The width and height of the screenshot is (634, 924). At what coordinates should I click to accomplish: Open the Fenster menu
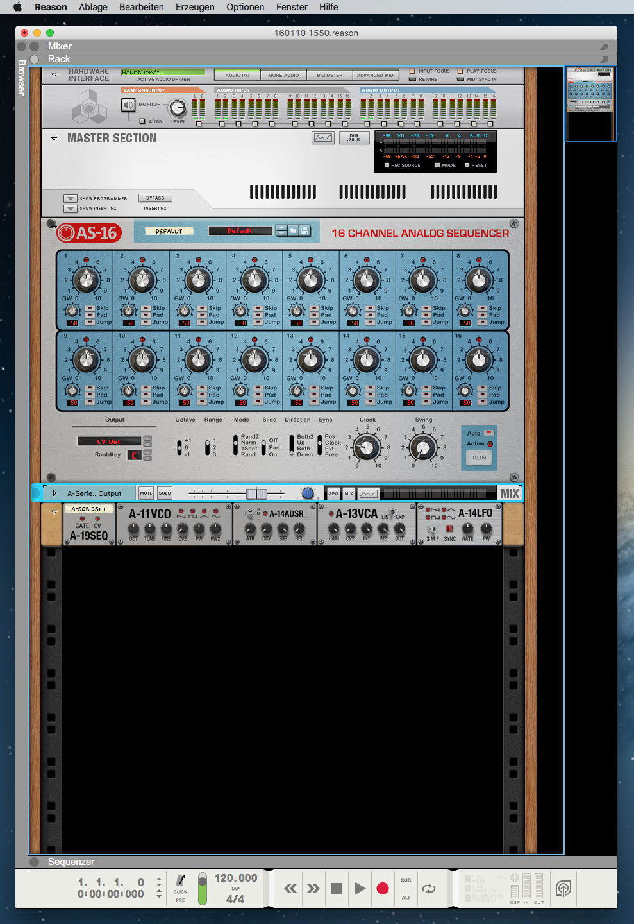[x=292, y=7]
